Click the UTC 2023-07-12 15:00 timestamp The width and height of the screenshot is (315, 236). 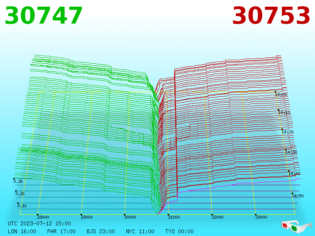pyautogui.click(x=39, y=223)
